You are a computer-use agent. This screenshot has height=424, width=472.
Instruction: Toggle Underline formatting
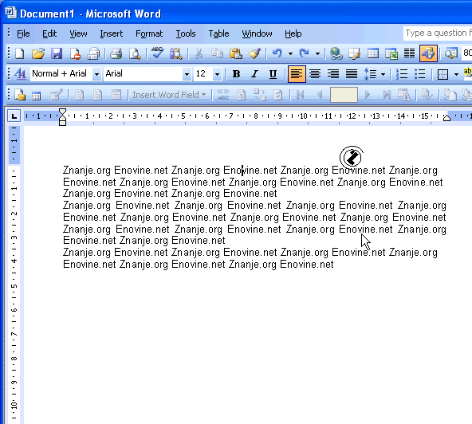point(273,74)
